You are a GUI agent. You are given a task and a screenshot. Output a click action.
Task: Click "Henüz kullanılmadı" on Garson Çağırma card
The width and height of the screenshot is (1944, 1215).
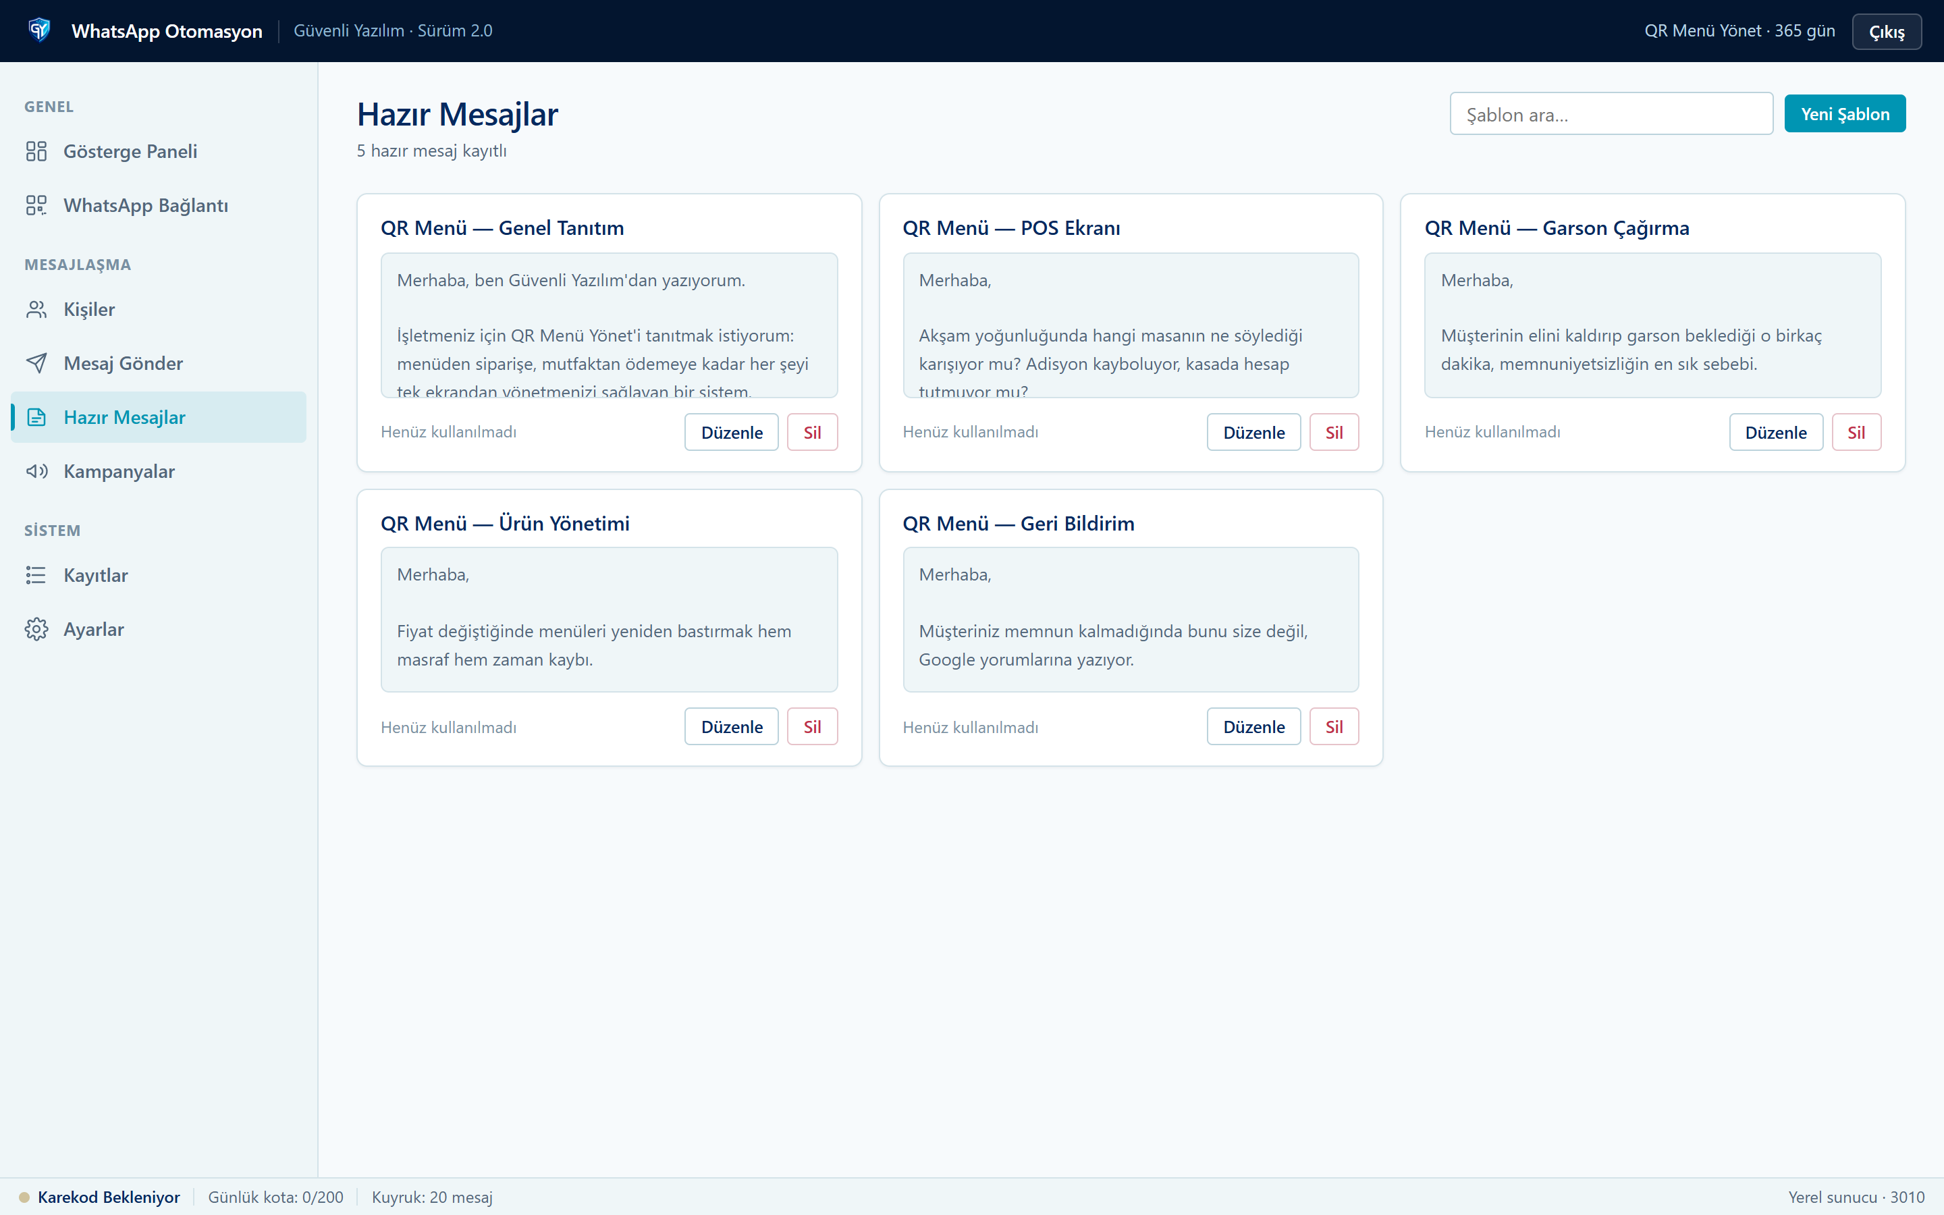pyautogui.click(x=1492, y=432)
